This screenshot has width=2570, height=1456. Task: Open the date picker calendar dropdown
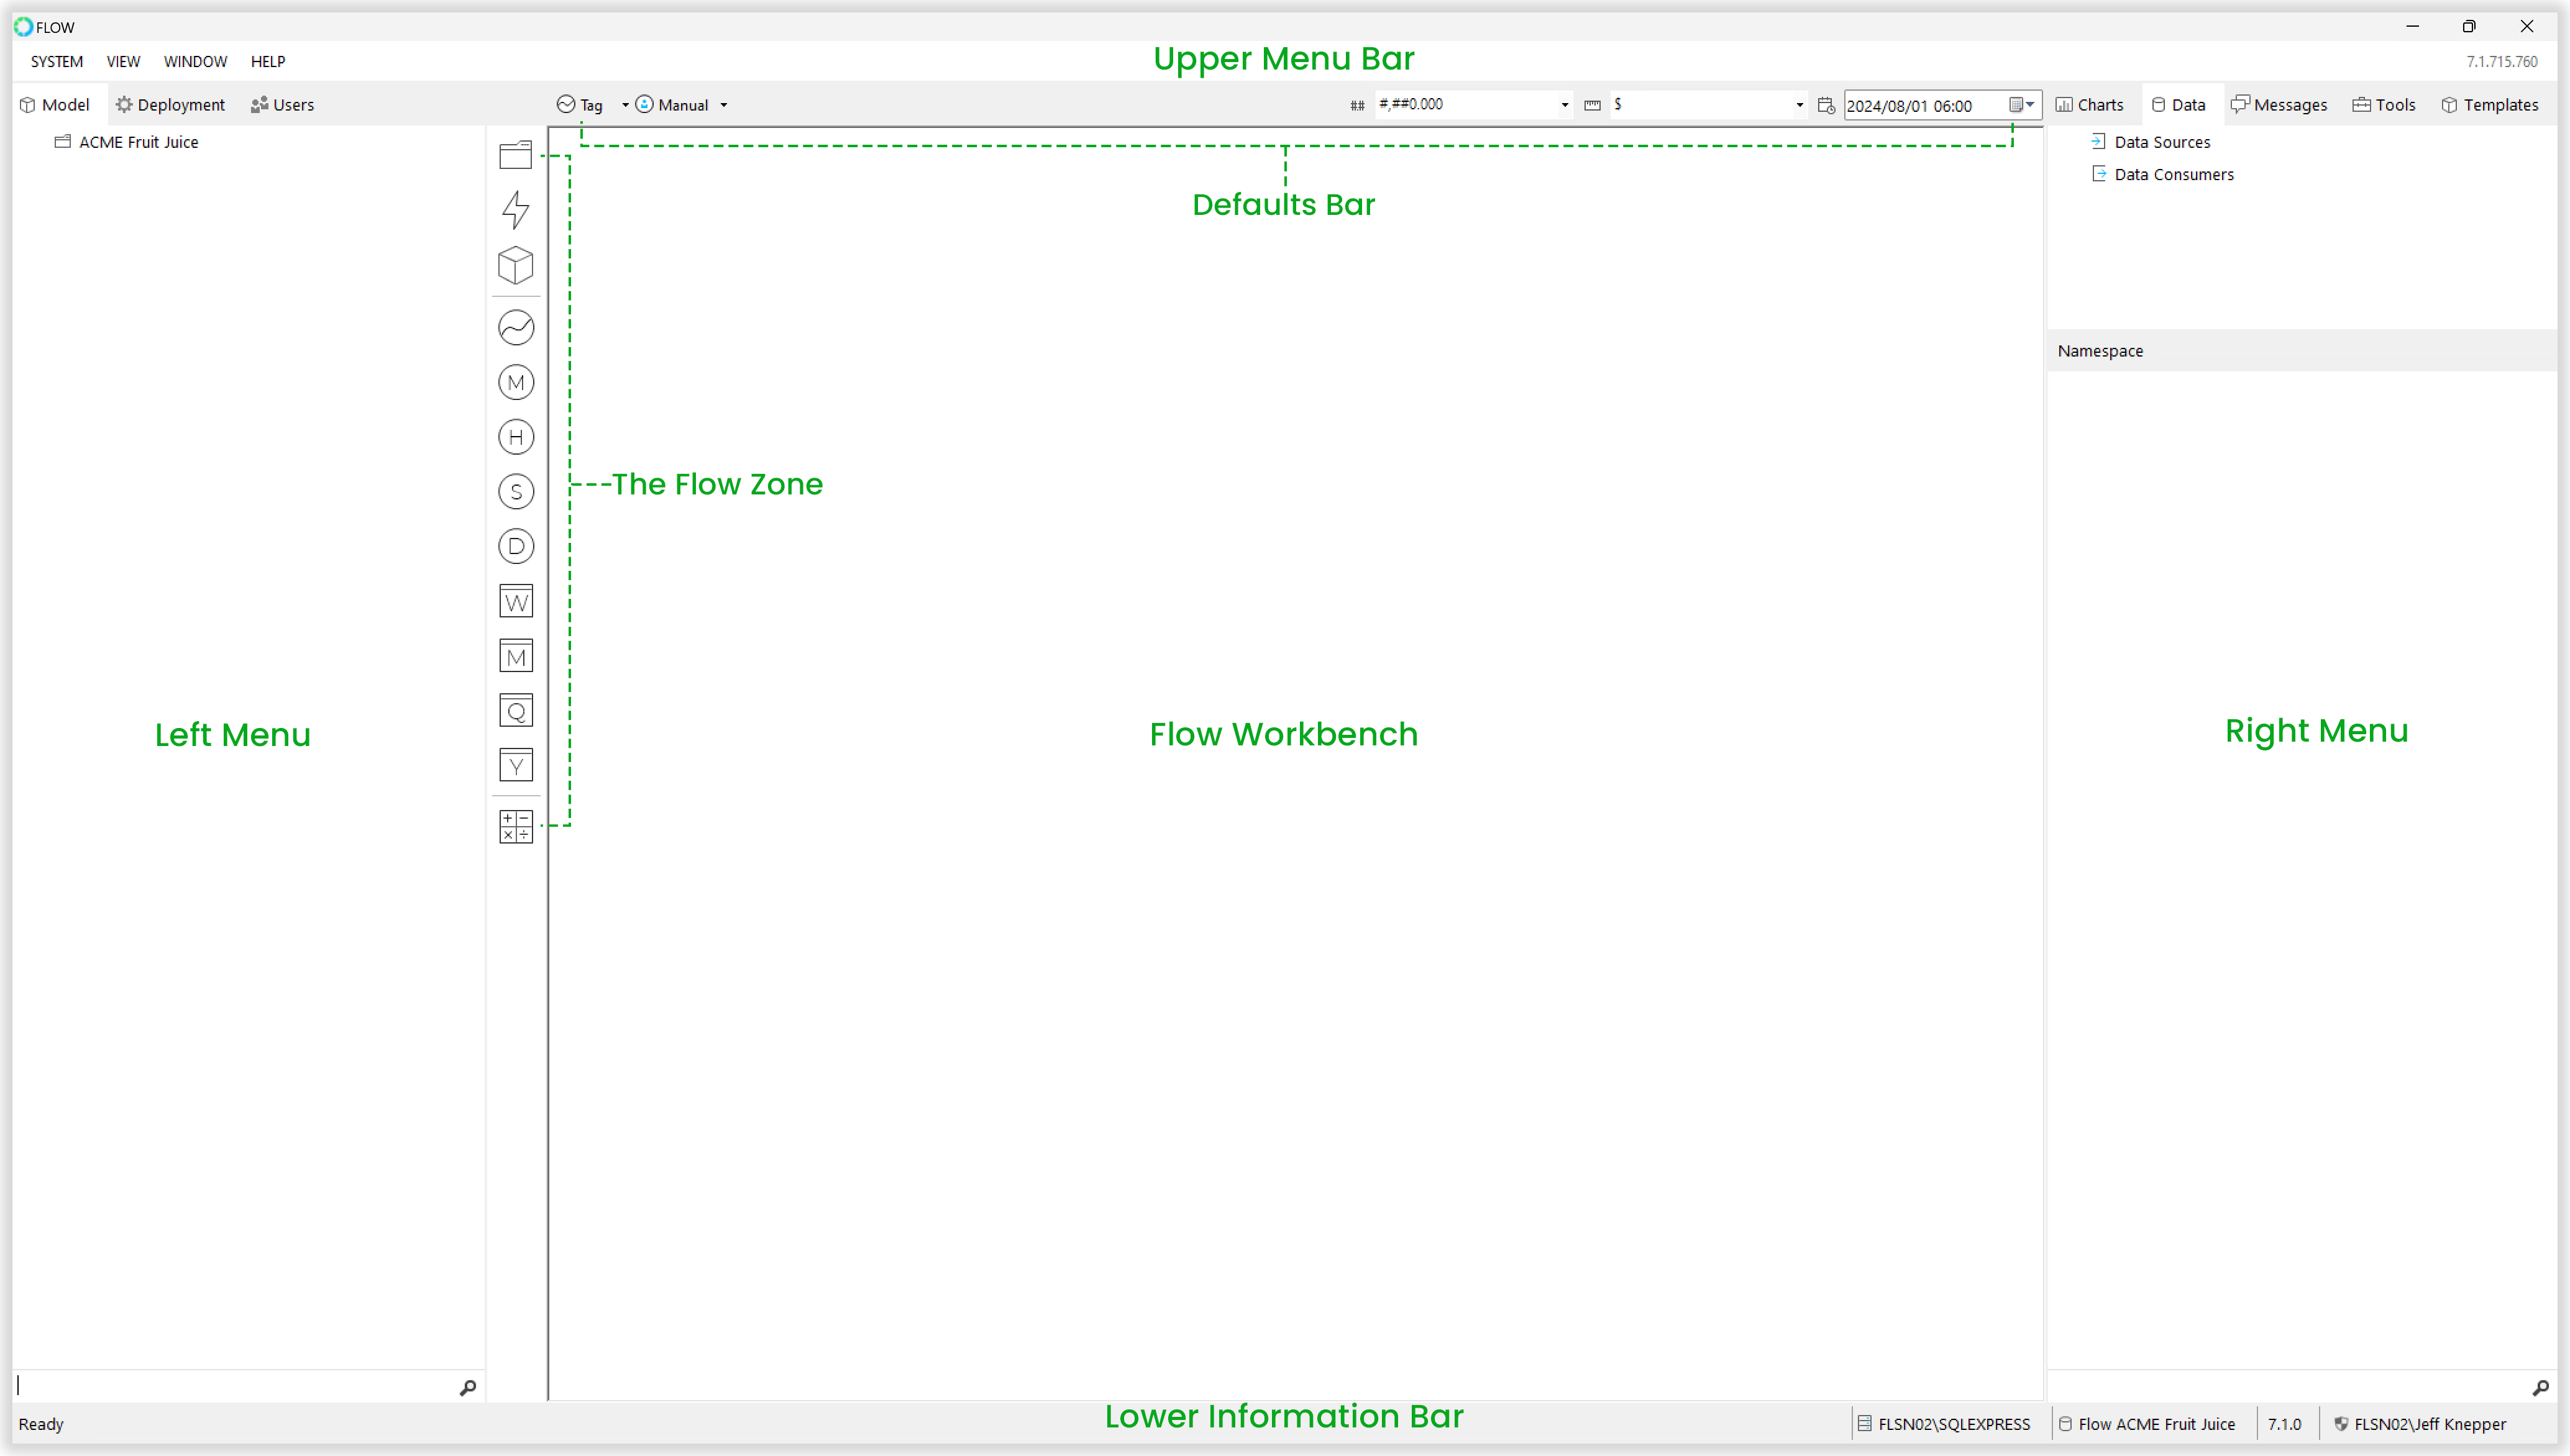tap(2022, 104)
